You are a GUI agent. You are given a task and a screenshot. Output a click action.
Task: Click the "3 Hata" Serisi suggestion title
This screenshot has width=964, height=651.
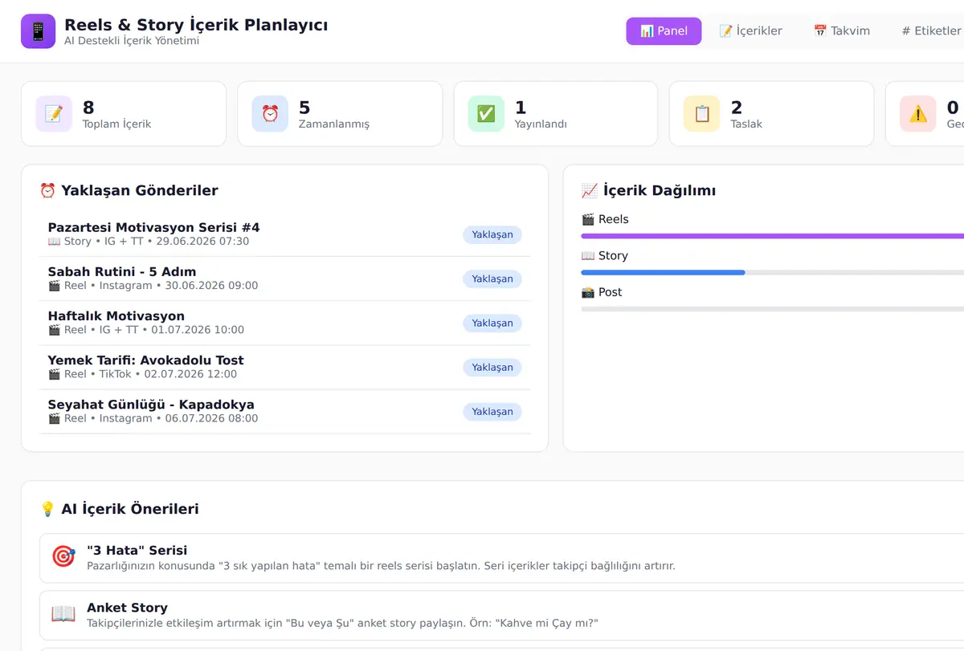[x=137, y=550]
